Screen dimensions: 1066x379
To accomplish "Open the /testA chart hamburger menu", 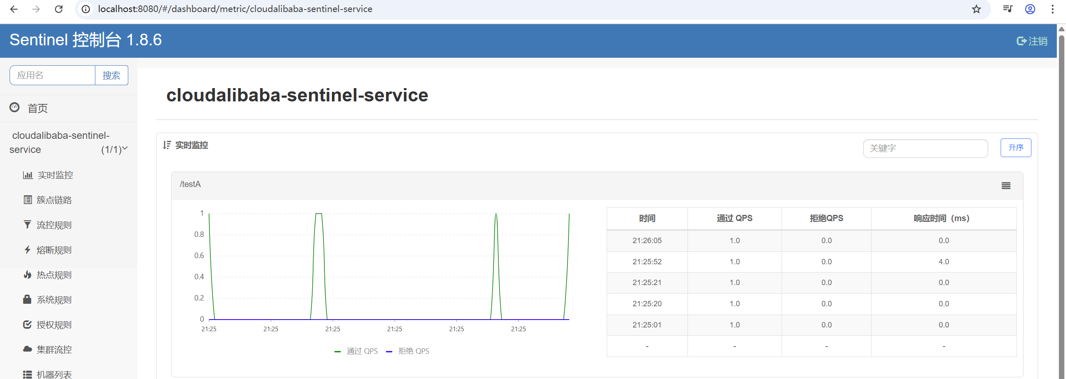I will 1006,186.
